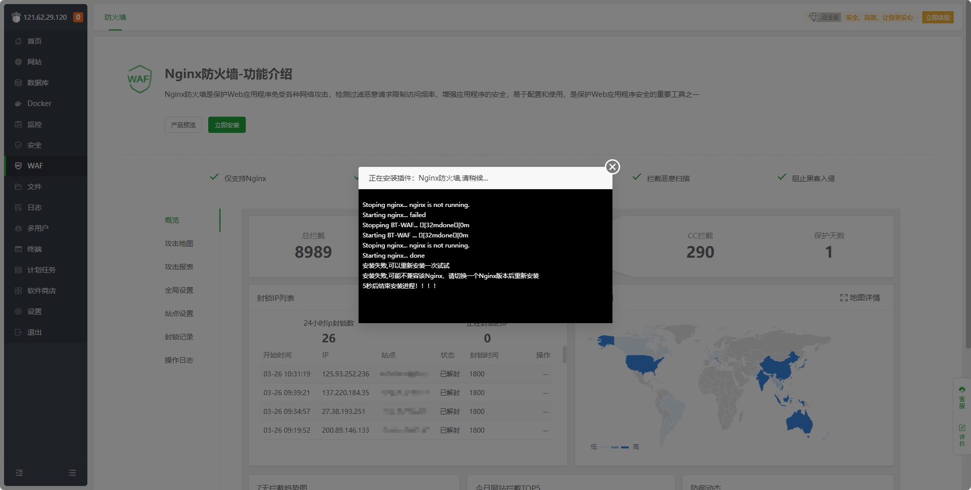Click the 地图详情 expand icon
Viewport: 971px width, 490px height.
(844, 298)
